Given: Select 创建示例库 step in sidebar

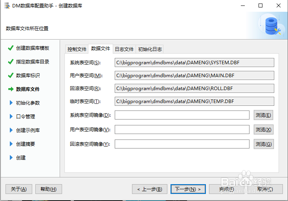Looking at the screenshot, I should coord(28,130).
